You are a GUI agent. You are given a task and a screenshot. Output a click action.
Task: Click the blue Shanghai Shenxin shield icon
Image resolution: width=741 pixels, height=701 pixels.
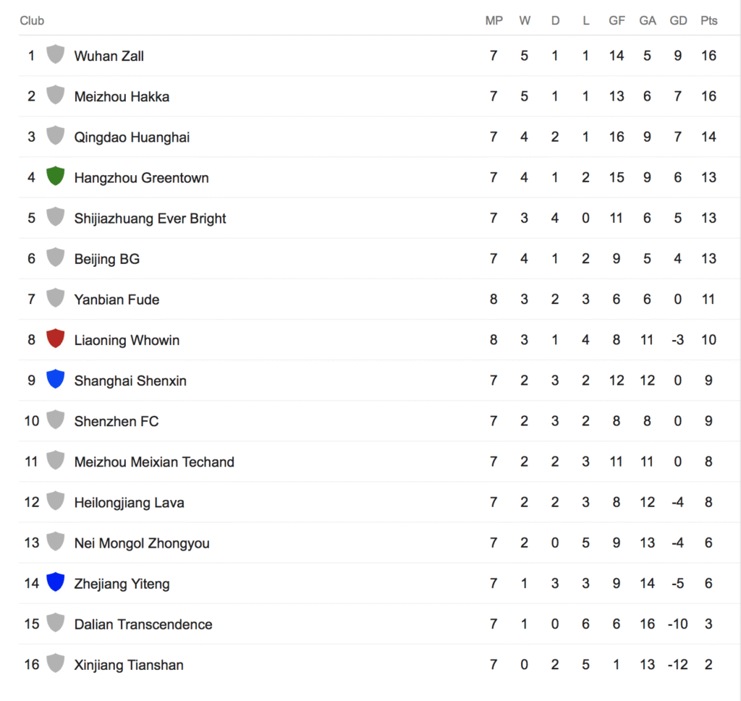pos(55,380)
